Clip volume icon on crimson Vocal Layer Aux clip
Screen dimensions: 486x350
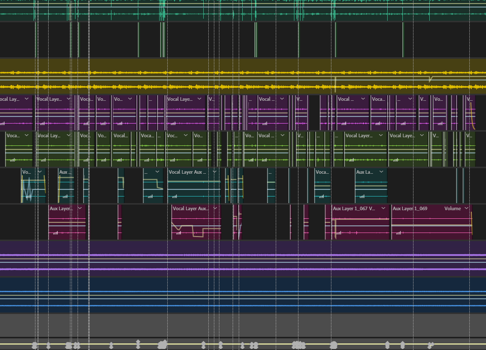(x=178, y=232)
